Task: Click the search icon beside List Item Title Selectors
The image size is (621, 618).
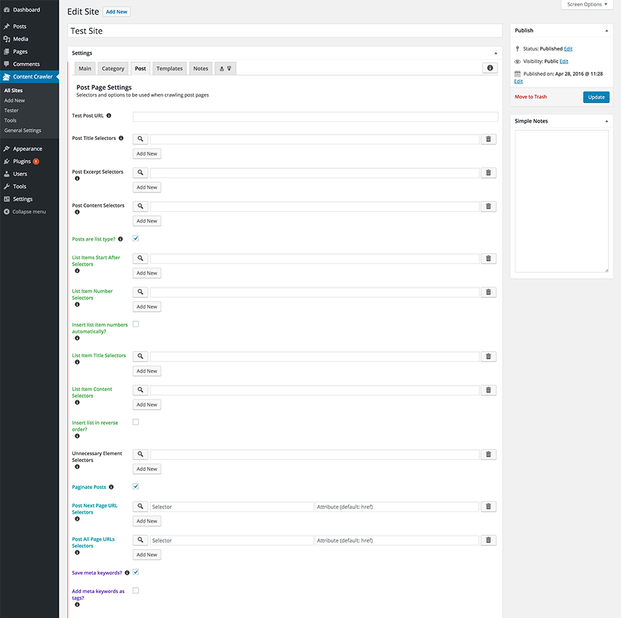Action: coord(140,356)
